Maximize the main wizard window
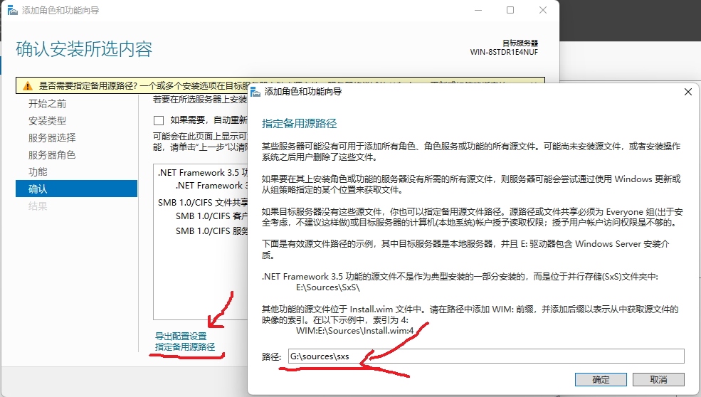 click(x=510, y=11)
